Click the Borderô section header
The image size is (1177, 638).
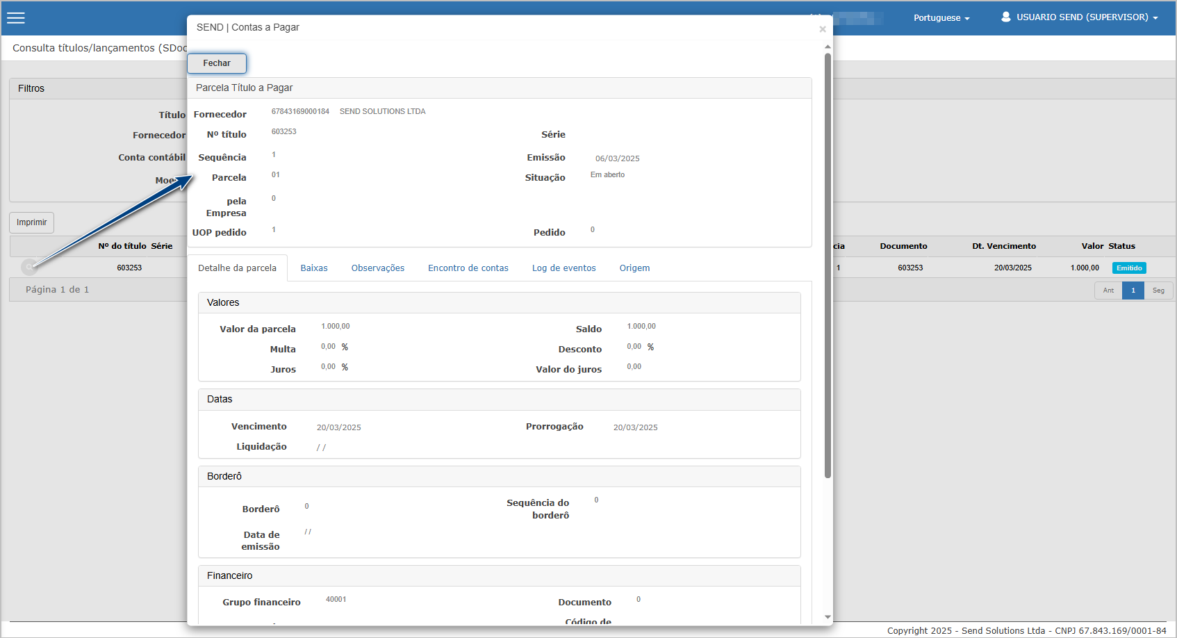(x=499, y=476)
